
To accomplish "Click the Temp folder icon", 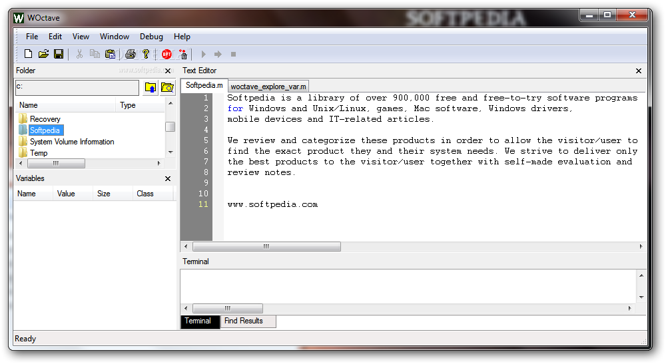I will (x=23, y=153).
